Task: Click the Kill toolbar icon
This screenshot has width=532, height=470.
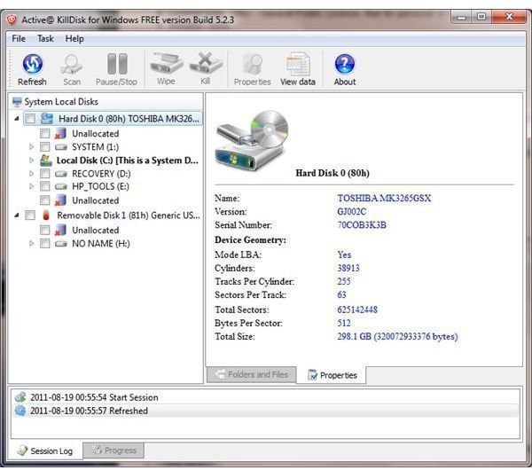Action: pos(206,63)
